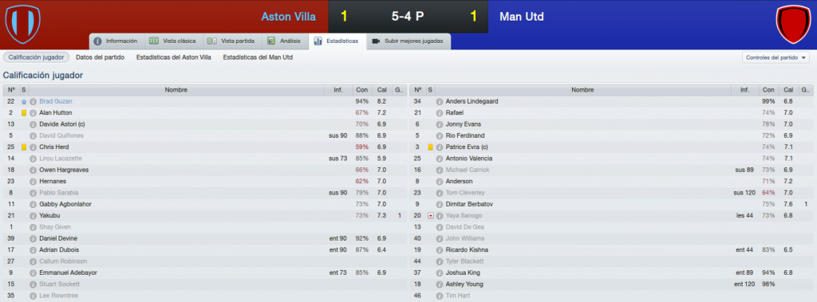The height and width of the screenshot is (302, 817).
Task: Click the star icon beside Brad Guzan
Action: point(23,101)
